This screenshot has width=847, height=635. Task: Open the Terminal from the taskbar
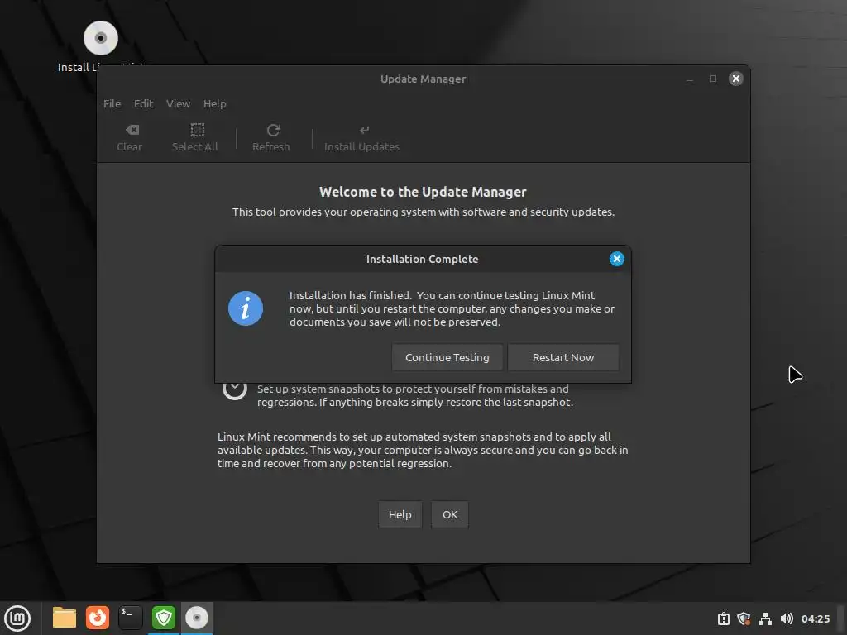click(130, 618)
